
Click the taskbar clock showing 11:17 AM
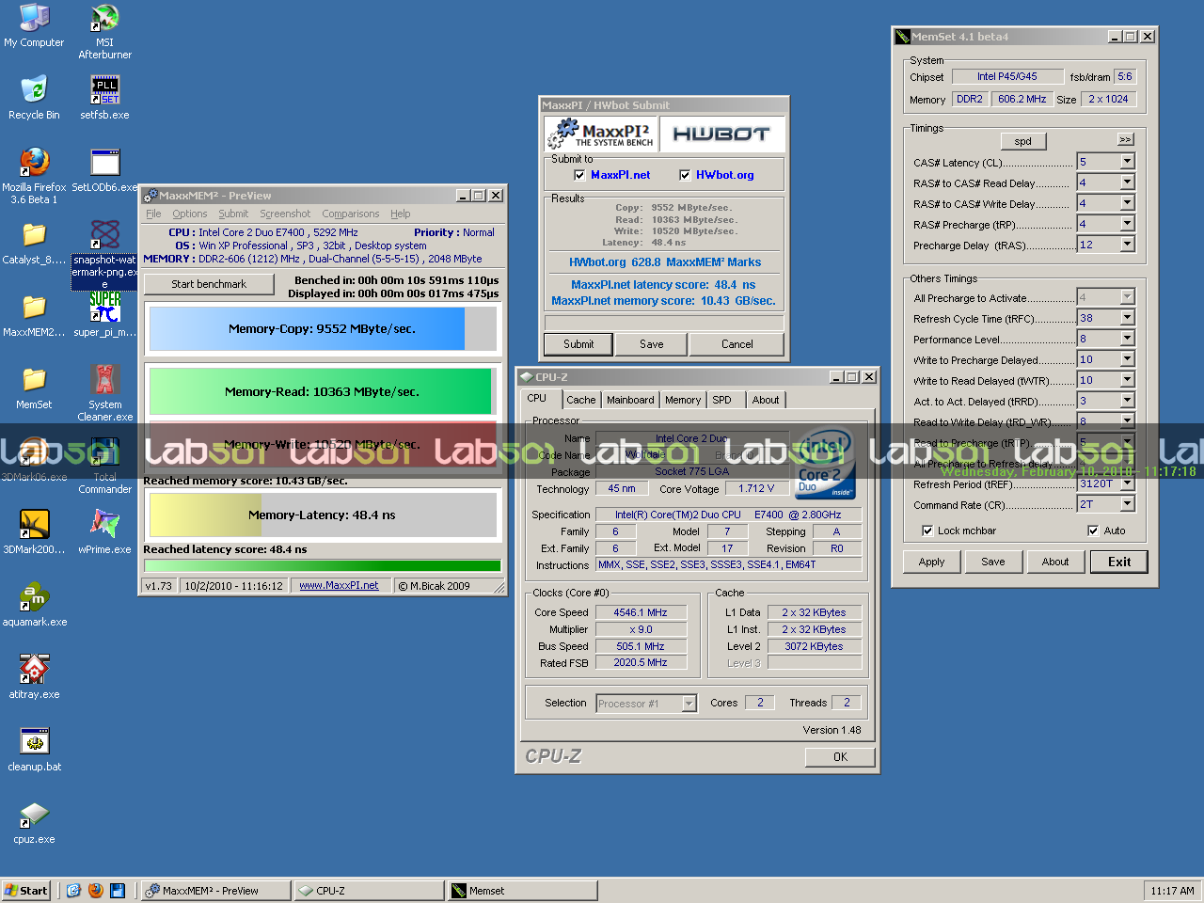tap(1173, 891)
